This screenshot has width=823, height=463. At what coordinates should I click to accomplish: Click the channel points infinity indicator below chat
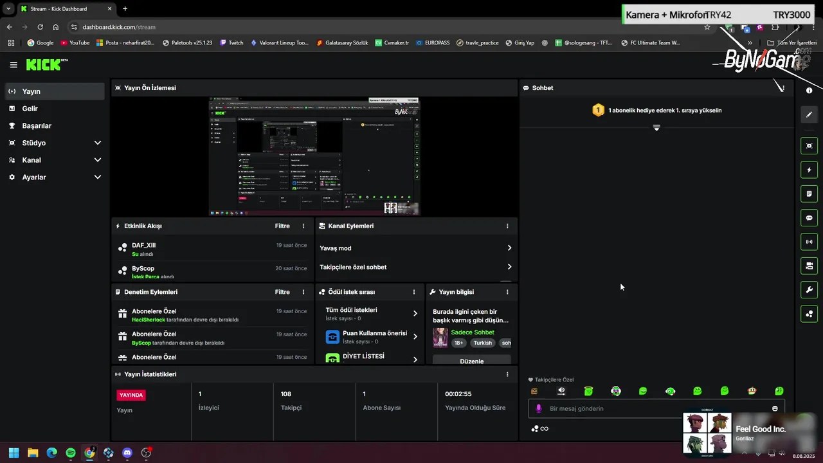(539, 429)
